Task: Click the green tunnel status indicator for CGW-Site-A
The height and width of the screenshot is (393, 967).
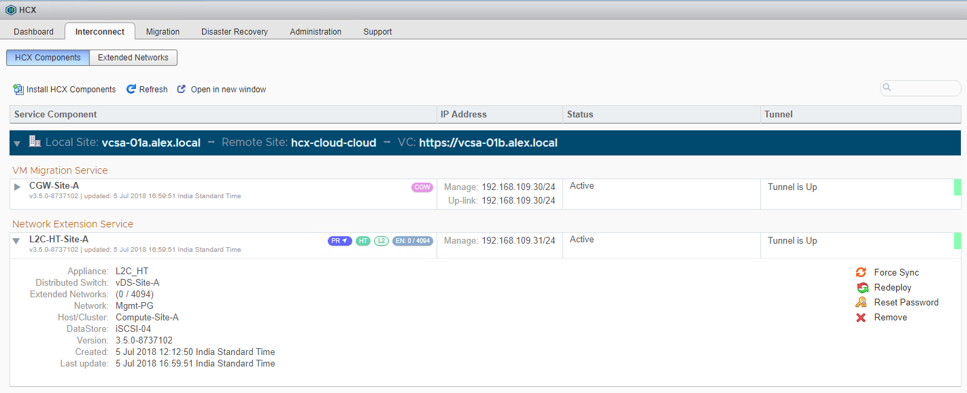Action: pos(957,187)
